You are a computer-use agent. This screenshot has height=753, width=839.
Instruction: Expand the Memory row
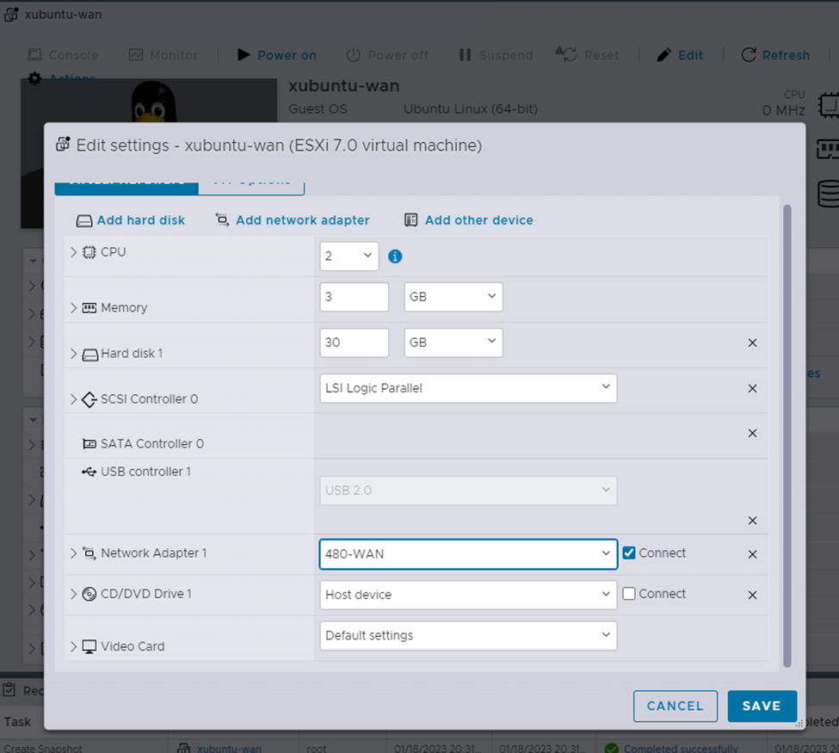click(73, 308)
